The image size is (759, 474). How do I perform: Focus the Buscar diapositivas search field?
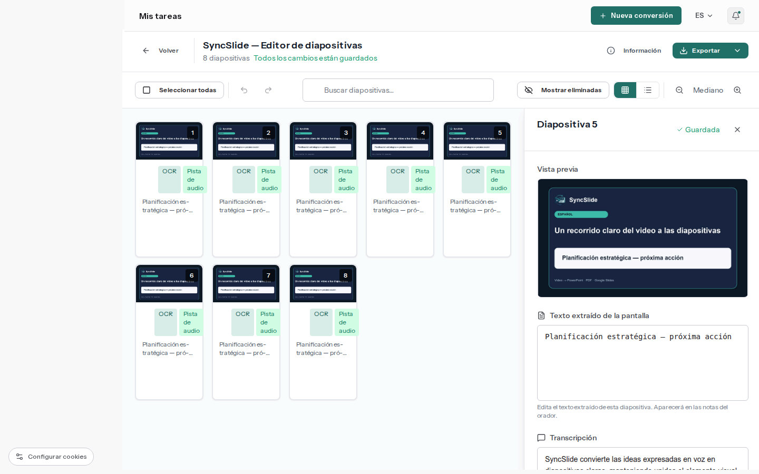tap(398, 90)
